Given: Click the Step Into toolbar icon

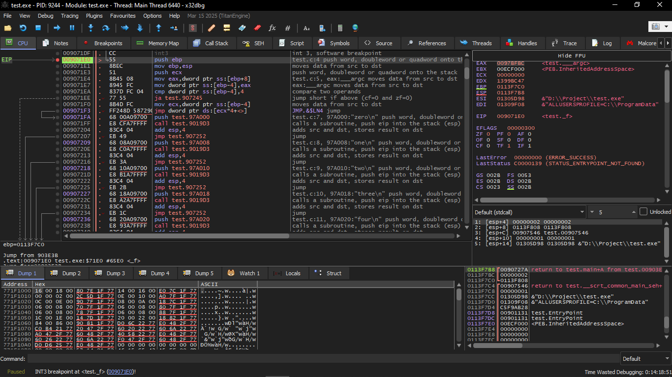Looking at the screenshot, I should point(91,28).
